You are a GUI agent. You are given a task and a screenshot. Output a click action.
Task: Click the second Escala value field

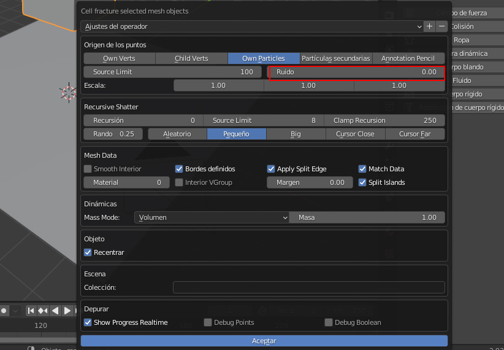click(x=308, y=85)
